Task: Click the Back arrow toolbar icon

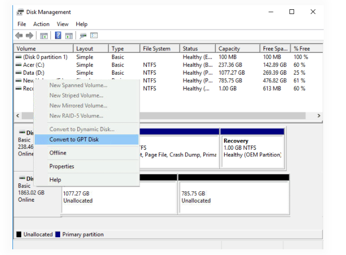Action: point(19,35)
